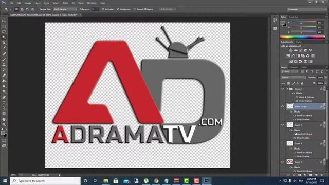The width and height of the screenshot is (329, 185).
Task: Collapse effects of Layer 5 copy
Action: (325, 106)
